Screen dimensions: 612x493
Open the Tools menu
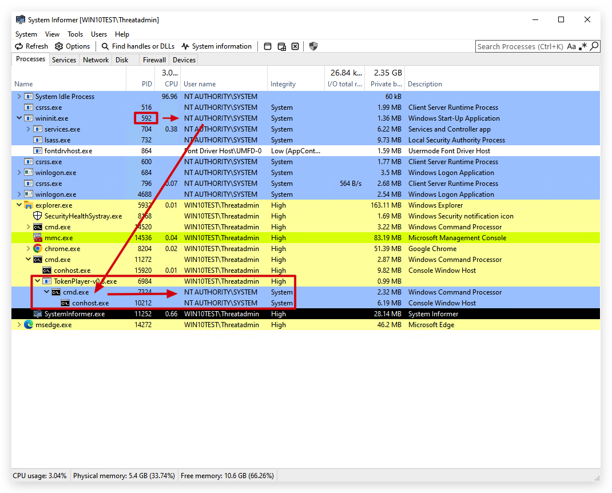point(75,34)
